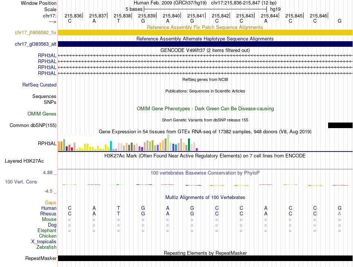The image size is (353, 267).
Task: Click the -4.5 PhyloP lower scale value
Action: (x=48, y=191)
